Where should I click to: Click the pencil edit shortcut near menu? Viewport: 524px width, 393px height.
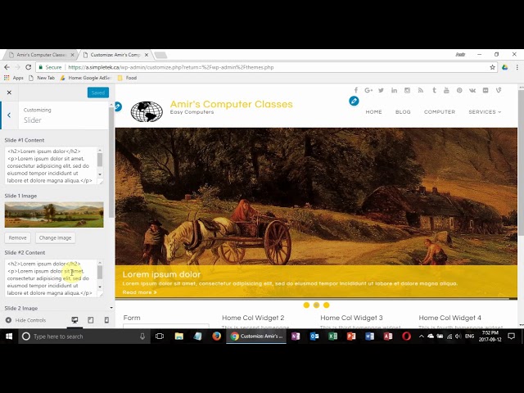point(354,101)
